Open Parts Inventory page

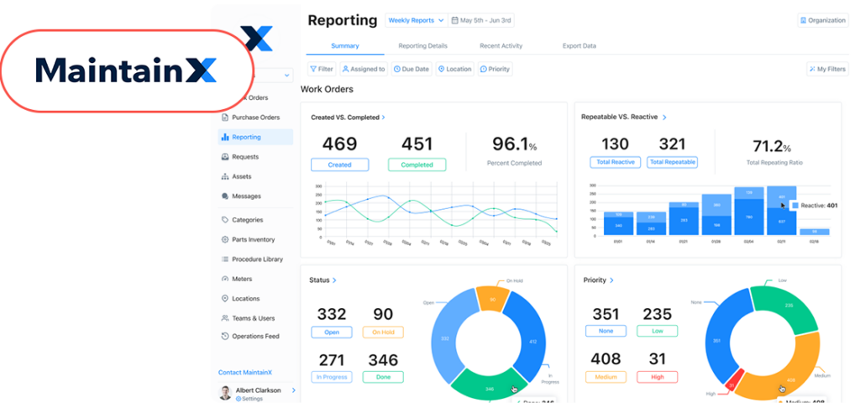(x=253, y=239)
